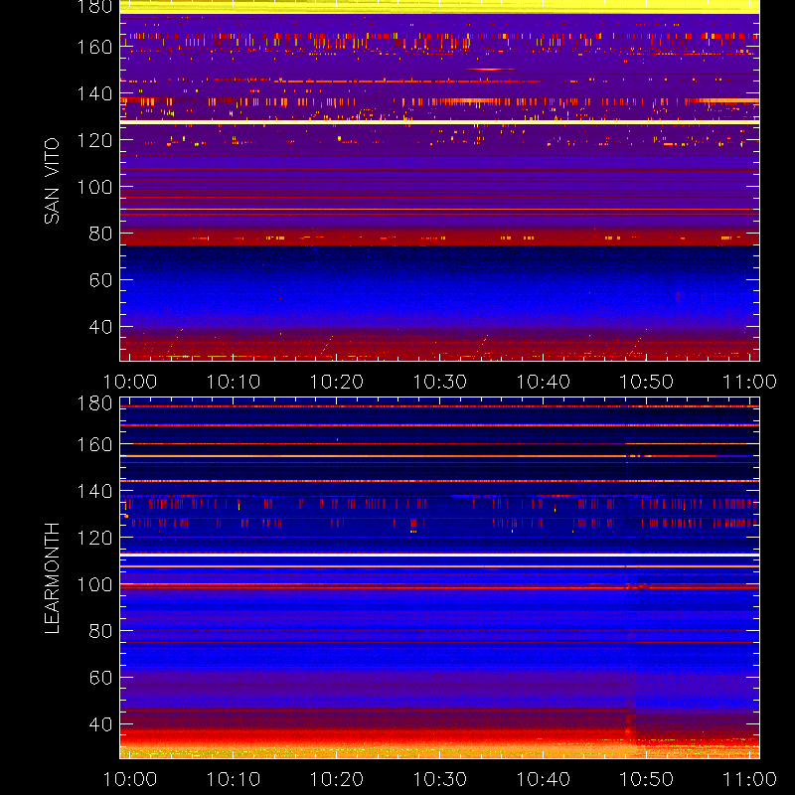Choose the 10:30 time label below Learmonth plot

click(440, 779)
